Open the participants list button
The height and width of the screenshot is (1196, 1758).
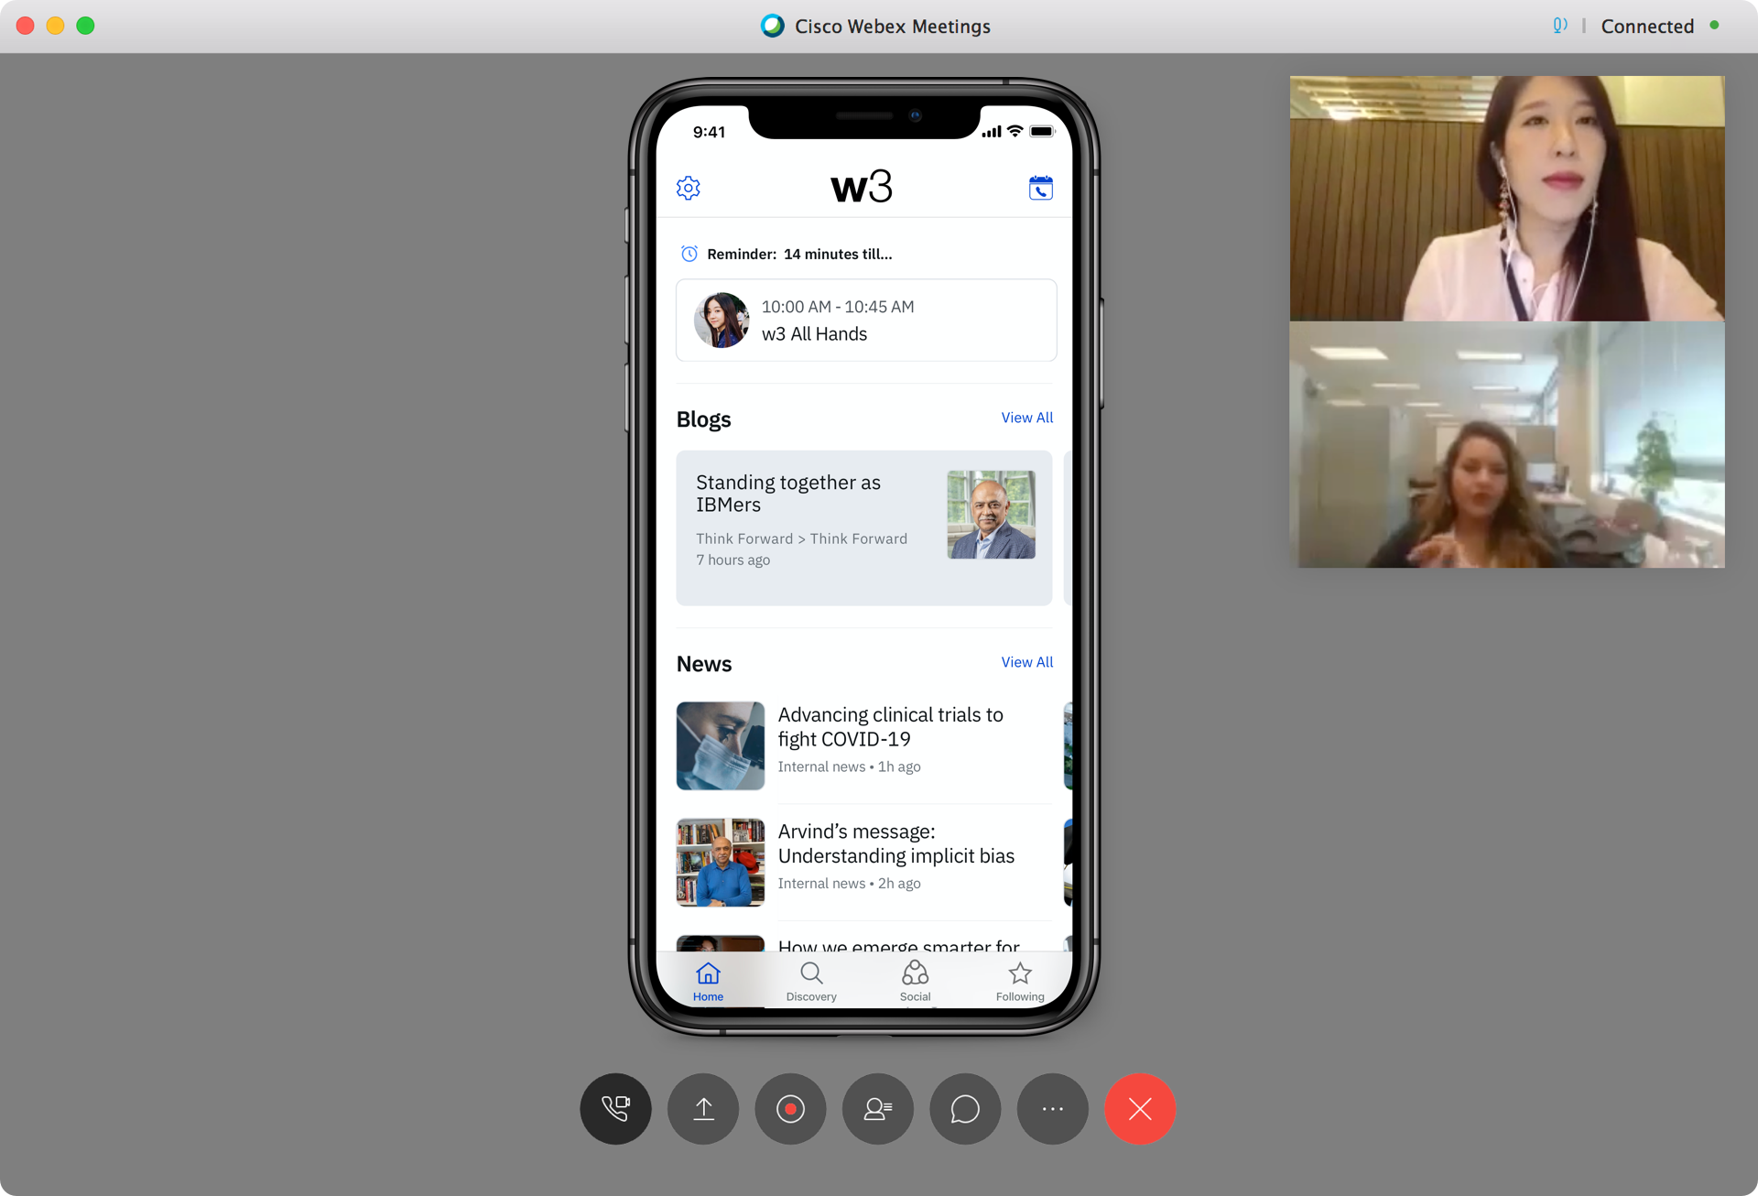[x=877, y=1109]
